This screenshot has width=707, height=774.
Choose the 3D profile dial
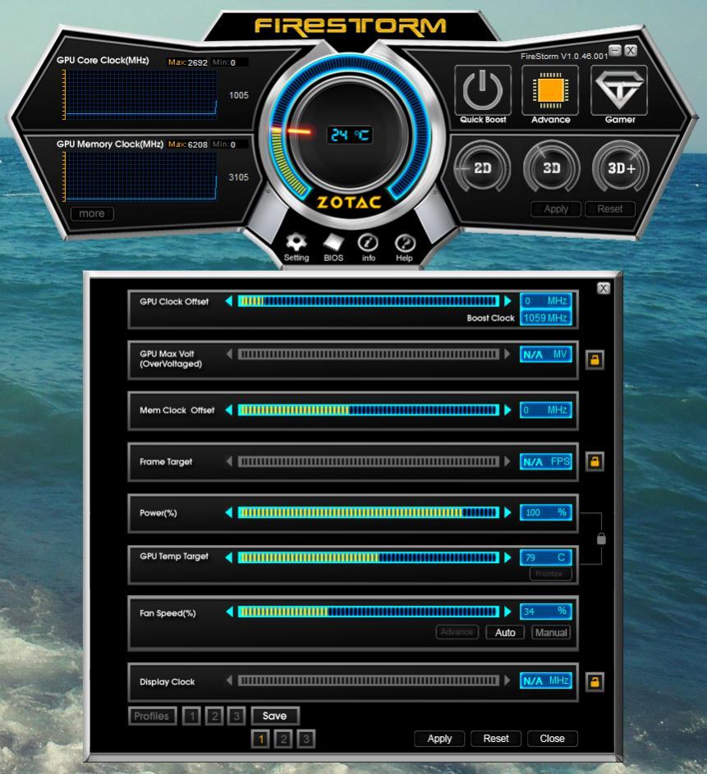[551, 168]
